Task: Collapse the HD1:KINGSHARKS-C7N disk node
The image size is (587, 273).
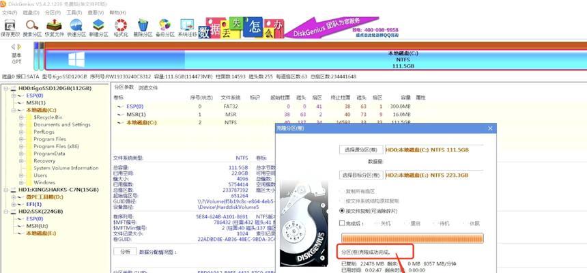Action: (x=6, y=190)
